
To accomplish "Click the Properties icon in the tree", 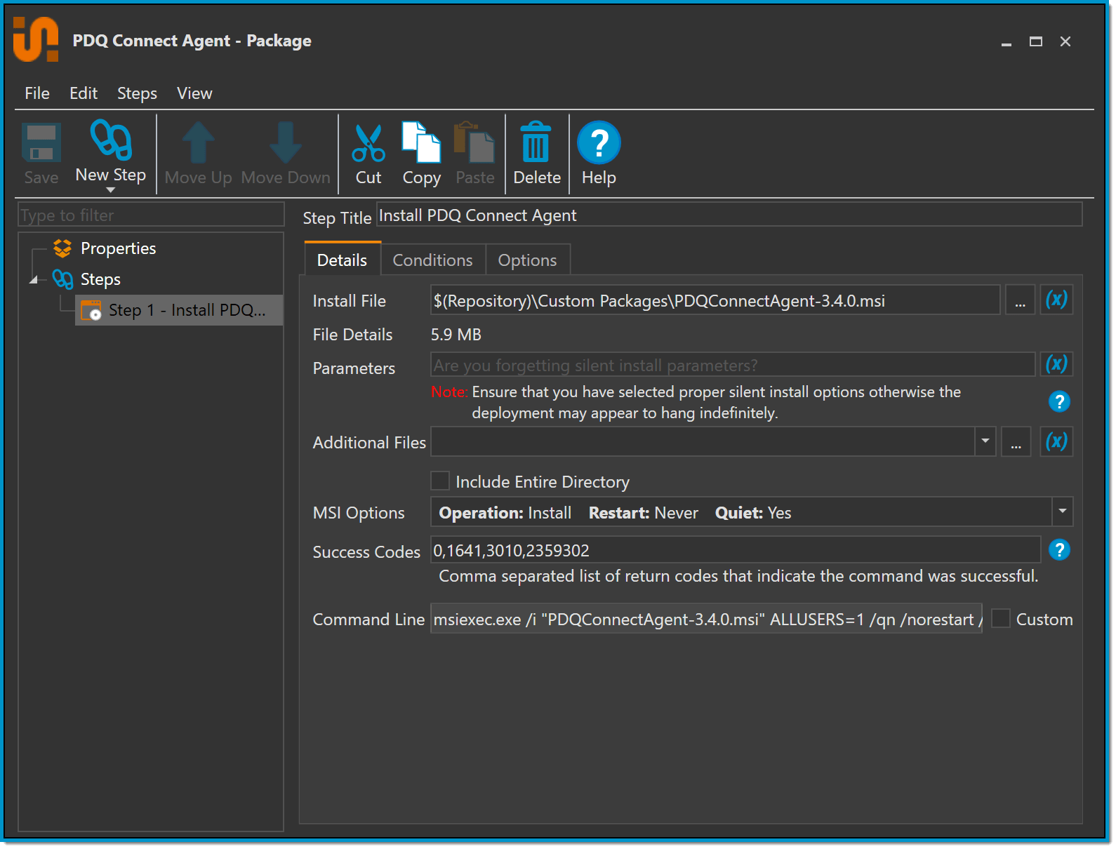I will pos(62,248).
